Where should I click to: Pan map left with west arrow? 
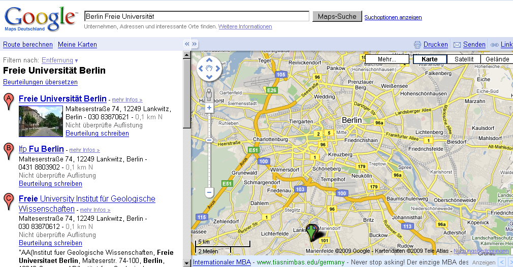pyautogui.click(x=201, y=69)
